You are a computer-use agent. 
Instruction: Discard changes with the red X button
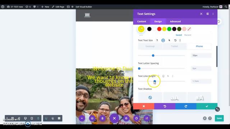[x=144, y=106]
